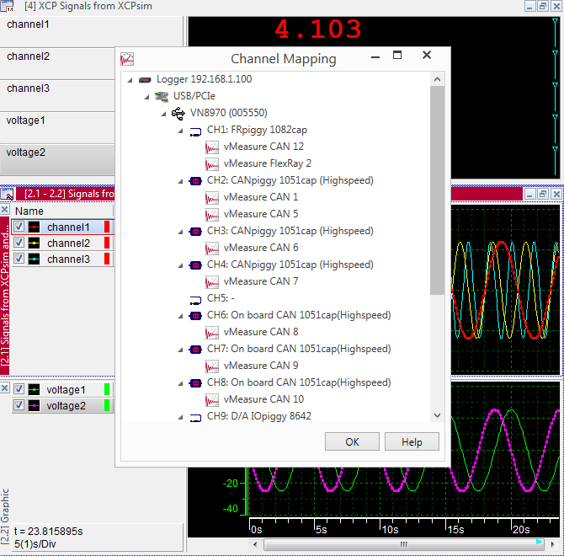564x556 pixels.
Task: Click the CH9 D/A IOpiggy channel icon
Action: (195, 418)
